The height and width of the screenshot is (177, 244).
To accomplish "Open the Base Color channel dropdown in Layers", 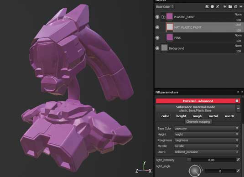I will click(165, 7).
